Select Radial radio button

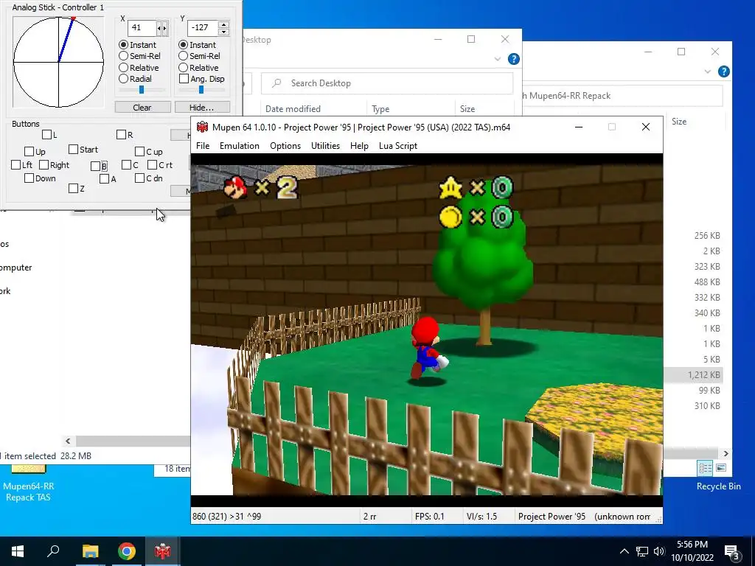click(124, 79)
